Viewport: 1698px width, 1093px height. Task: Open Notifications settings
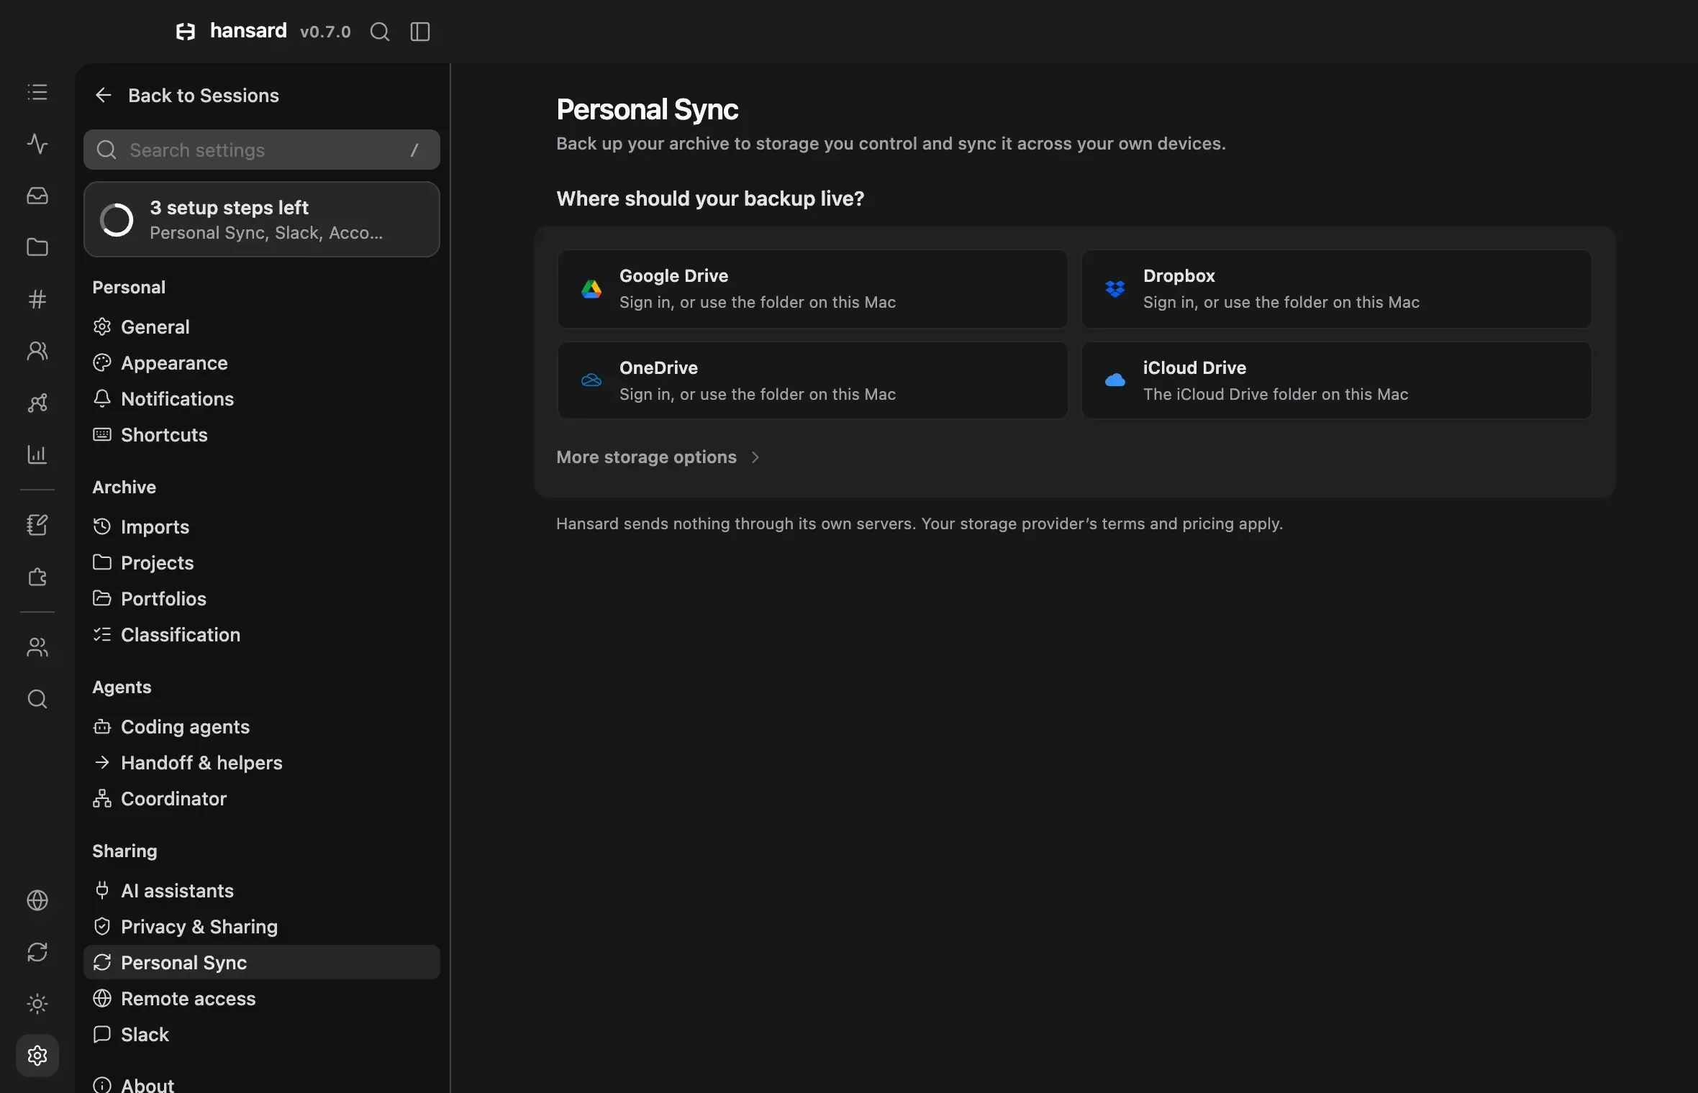262,399
